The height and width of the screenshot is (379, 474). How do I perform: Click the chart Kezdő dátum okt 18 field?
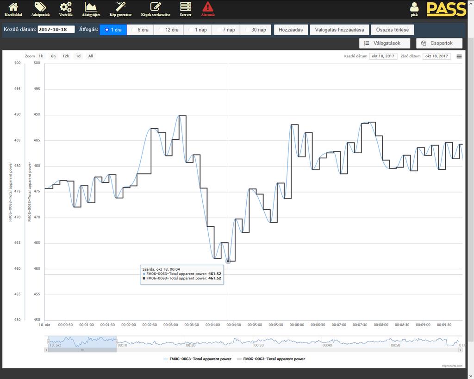[383, 56]
